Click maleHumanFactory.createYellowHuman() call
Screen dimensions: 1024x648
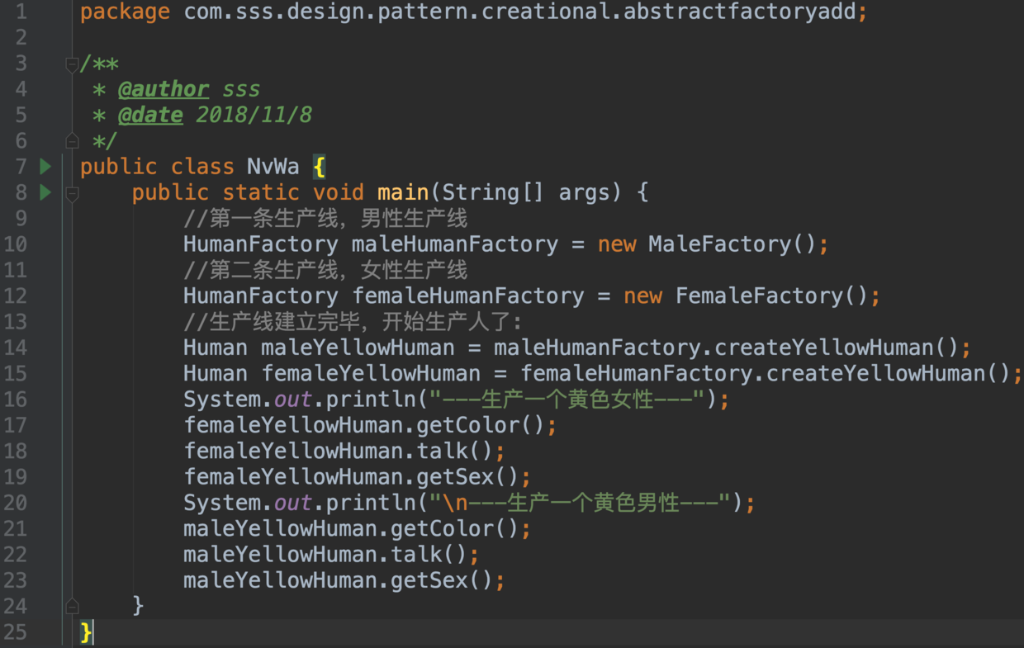pos(727,348)
